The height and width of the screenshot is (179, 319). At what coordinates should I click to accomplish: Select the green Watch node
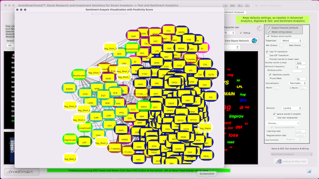(144, 106)
